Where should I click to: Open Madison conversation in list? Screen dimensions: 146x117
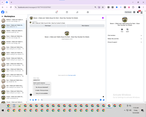click(x=13, y=21)
